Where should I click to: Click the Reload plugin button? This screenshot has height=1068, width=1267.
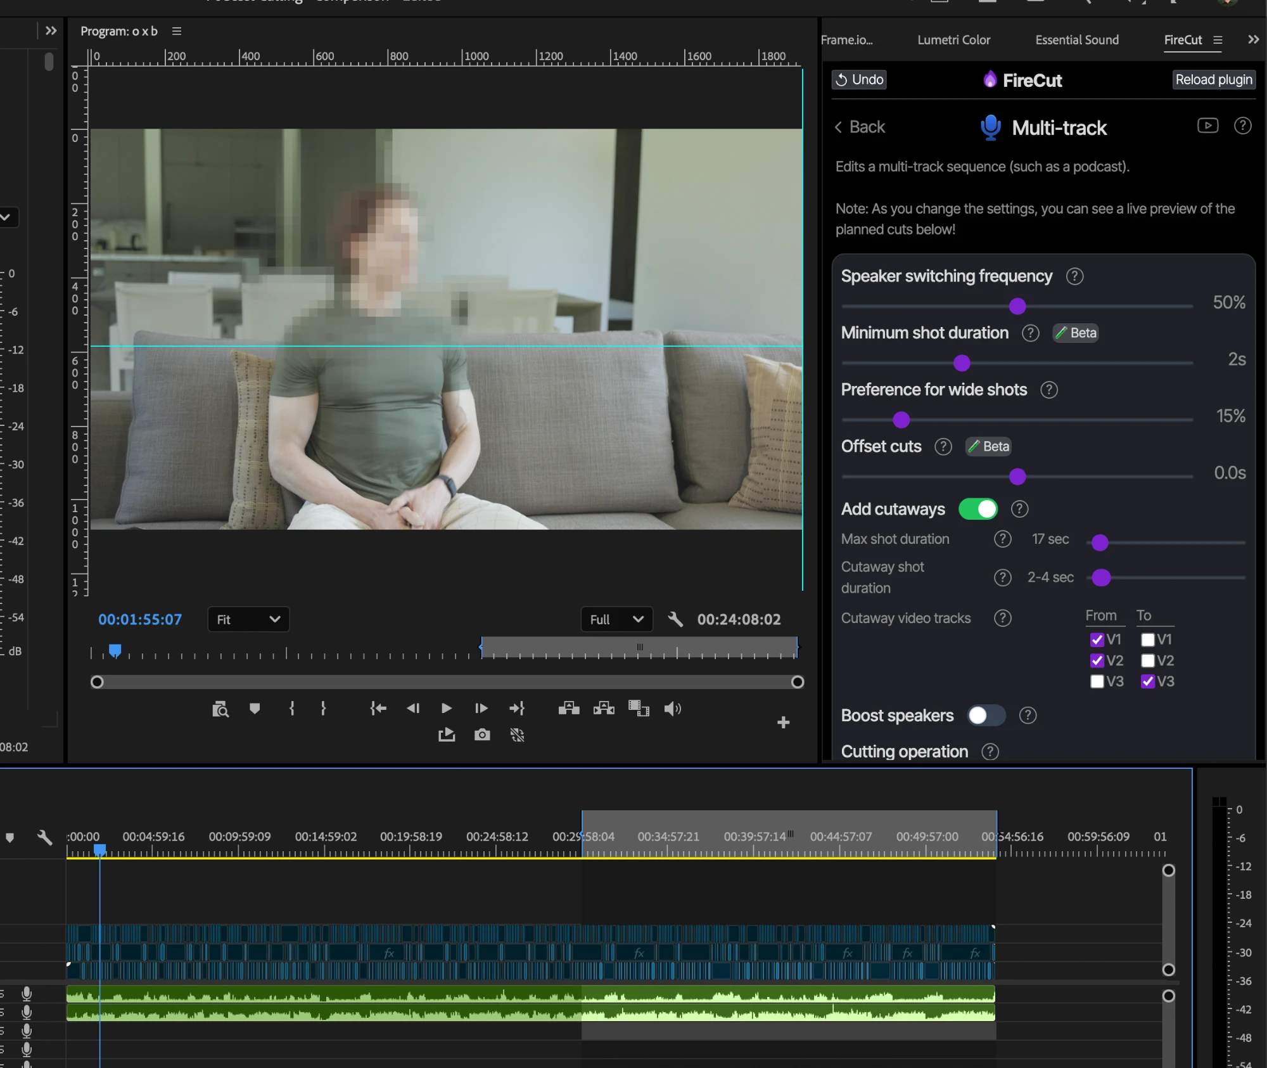click(1214, 79)
